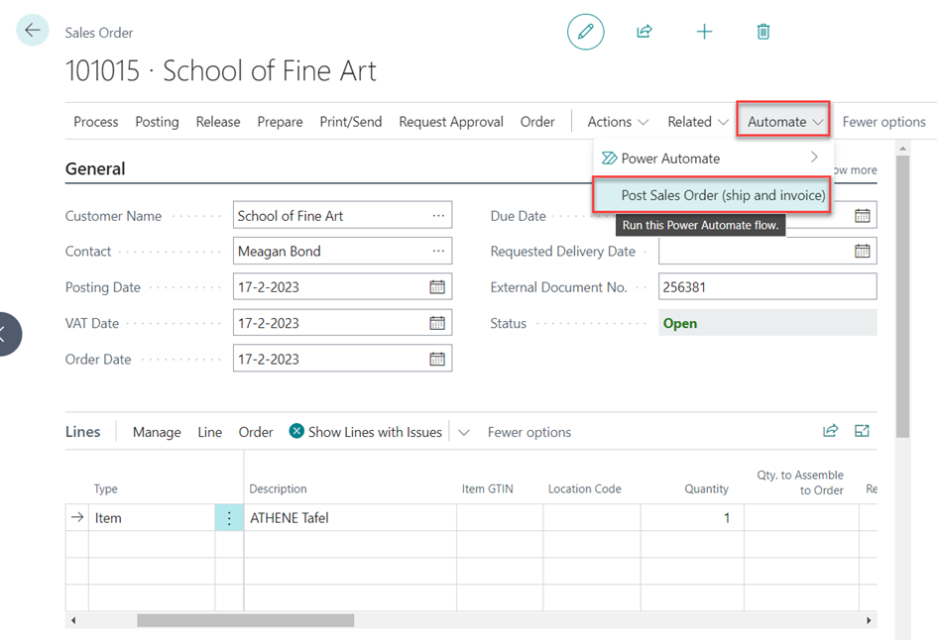Open Posting Date calendar picker
This screenshot has width=937, height=640.
[437, 287]
